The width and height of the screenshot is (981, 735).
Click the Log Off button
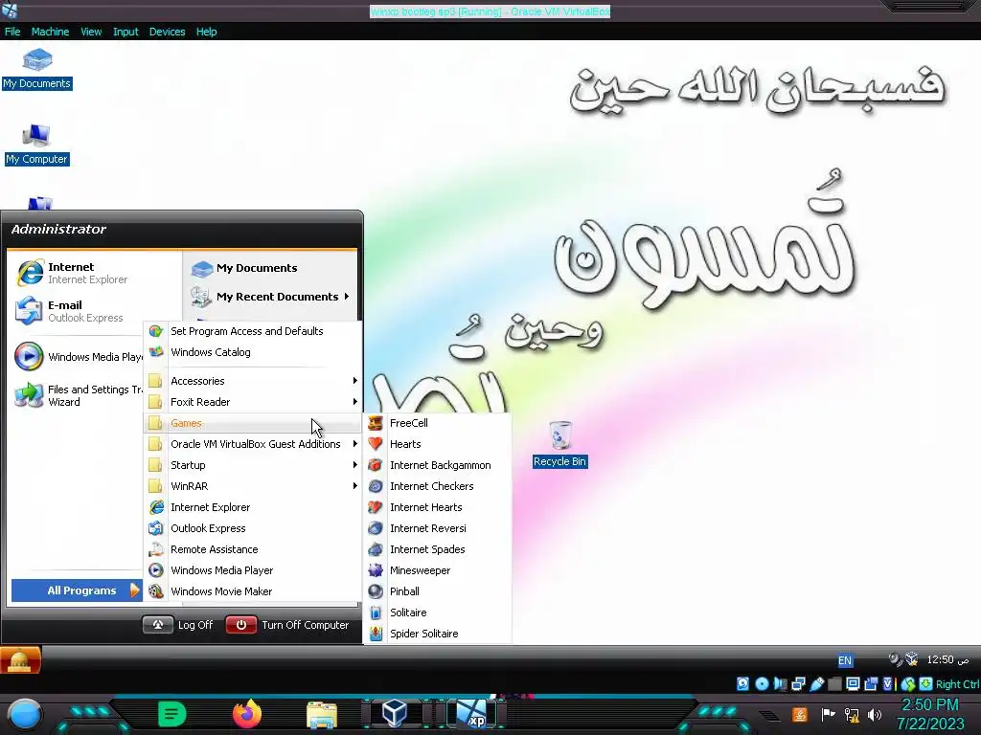pos(178,625)
